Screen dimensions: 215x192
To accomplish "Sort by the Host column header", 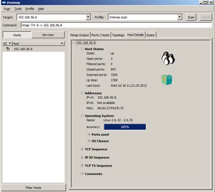I will [x=38, y=43].
